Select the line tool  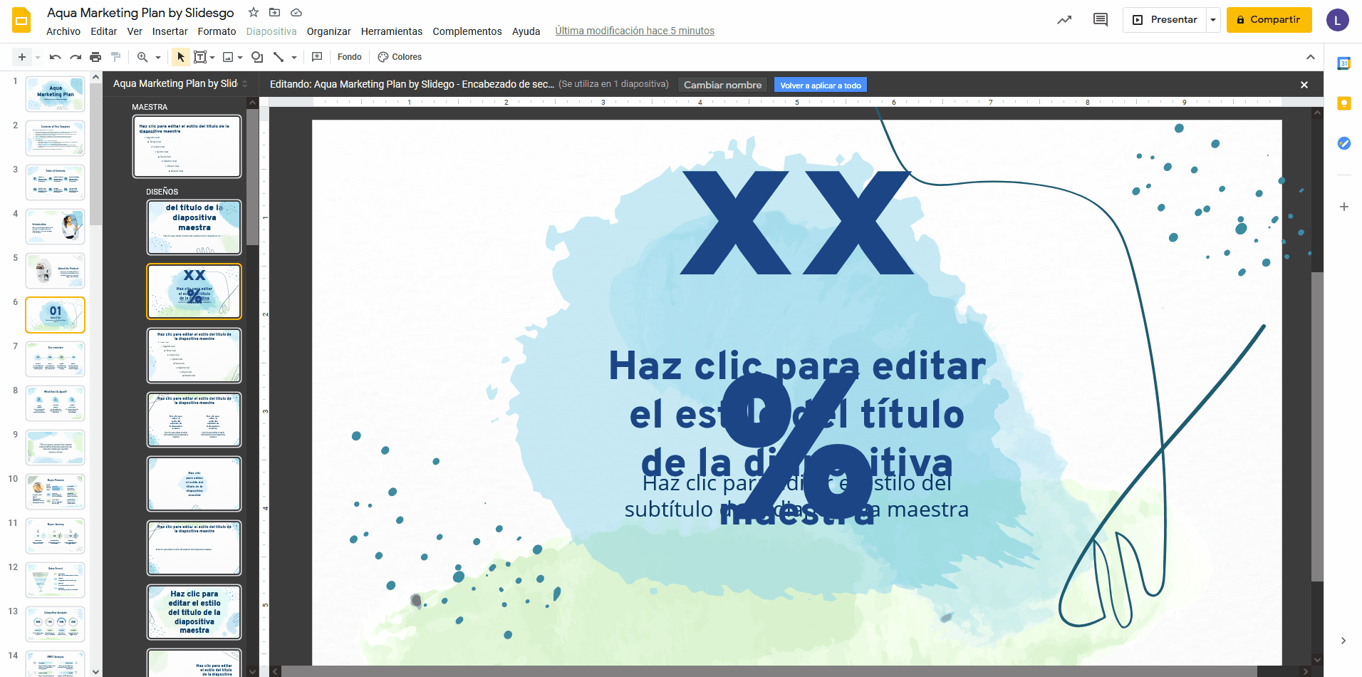pyautogui.click(x=279, y=57)
